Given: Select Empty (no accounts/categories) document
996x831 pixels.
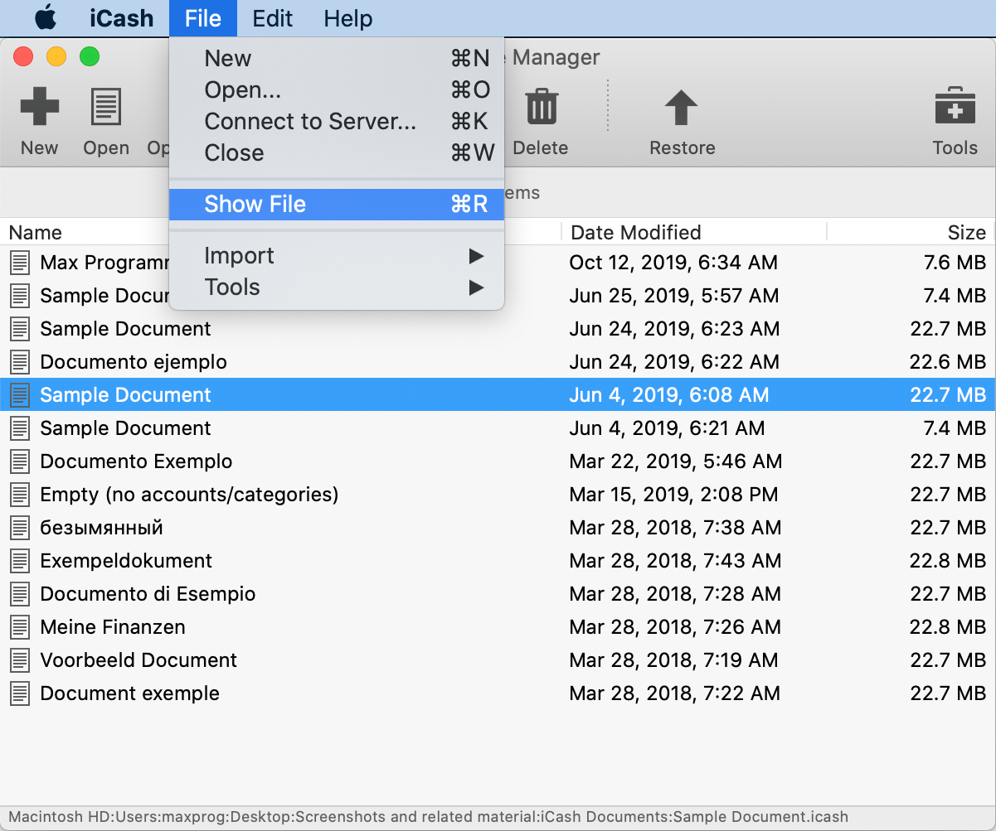Looking at the screenshot, I should point(498,495).
